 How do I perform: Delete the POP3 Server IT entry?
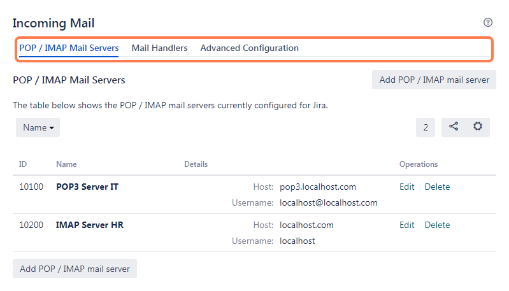pos(437,187)
